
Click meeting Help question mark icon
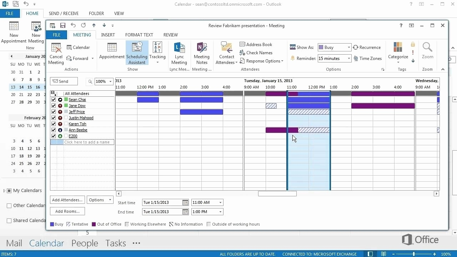coord(401,25)
